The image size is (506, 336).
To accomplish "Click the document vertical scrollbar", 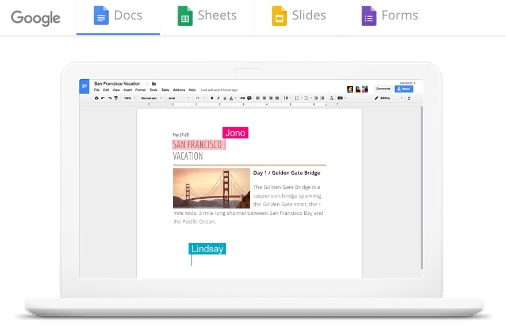I will 422,188.
